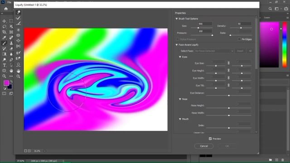Screen dimensions: 290x163
Task: Click the magenta foreground color swatch
Action: click(x=6, y=83)
